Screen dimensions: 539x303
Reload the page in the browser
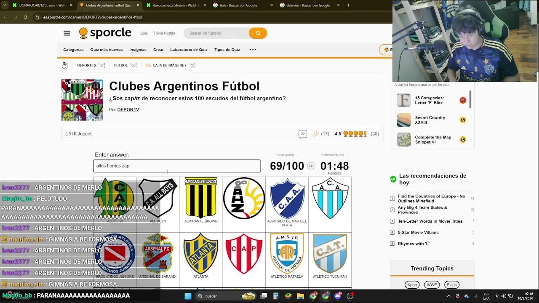26,17
